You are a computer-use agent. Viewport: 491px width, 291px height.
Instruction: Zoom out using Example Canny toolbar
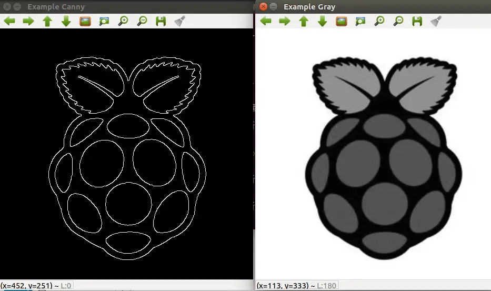pyautogui.click(x=142, y=21)
